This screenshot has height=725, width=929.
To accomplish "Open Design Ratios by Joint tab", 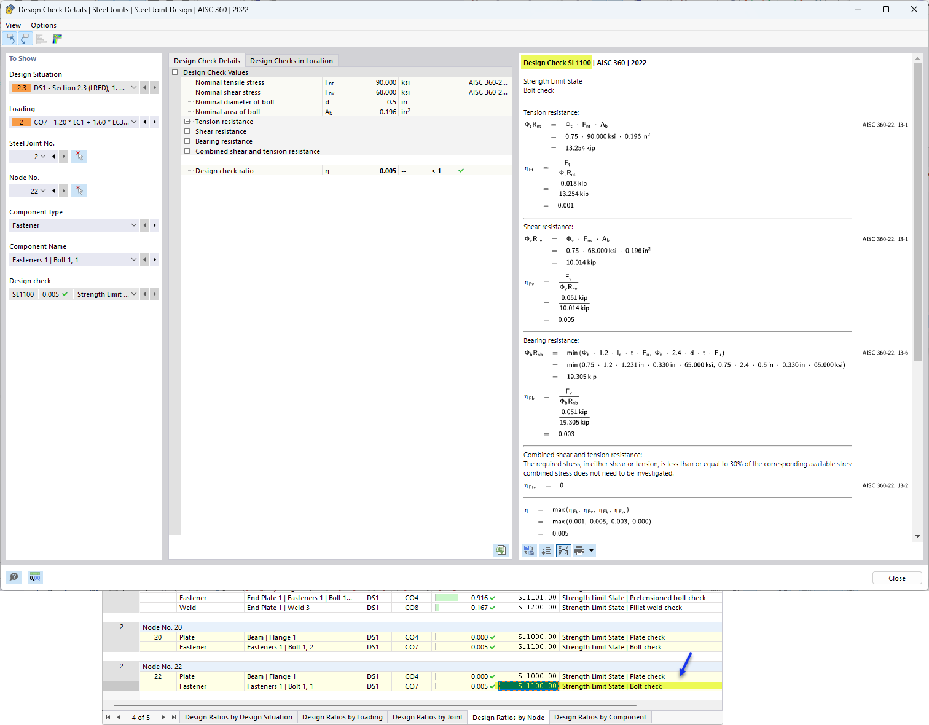I will click(x=428, y=717).
